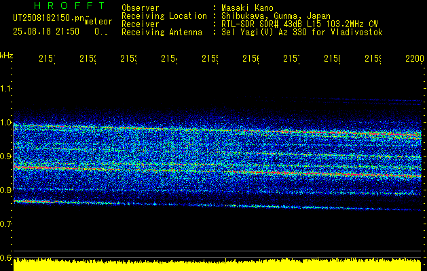Click the 2200 time marker

pyautogui.click(x=415, y=59)
